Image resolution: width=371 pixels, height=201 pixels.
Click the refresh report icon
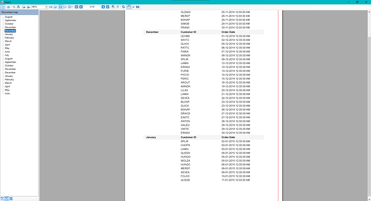[123, 7]
